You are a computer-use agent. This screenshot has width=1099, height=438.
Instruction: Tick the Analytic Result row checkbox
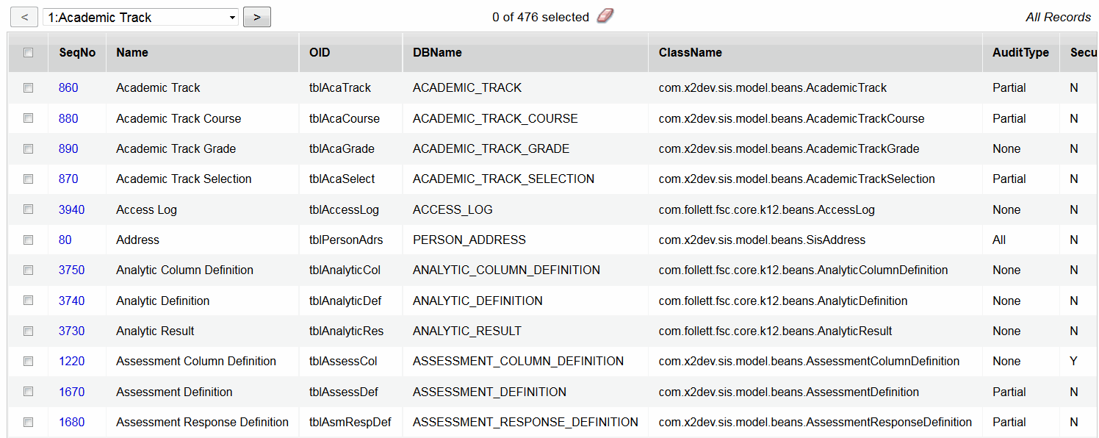(x=29, y=331)
